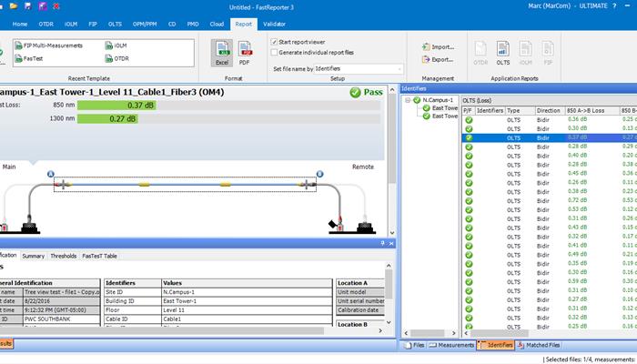Open iOLM application report
637x364 pixels.
[x=525, y=53]
